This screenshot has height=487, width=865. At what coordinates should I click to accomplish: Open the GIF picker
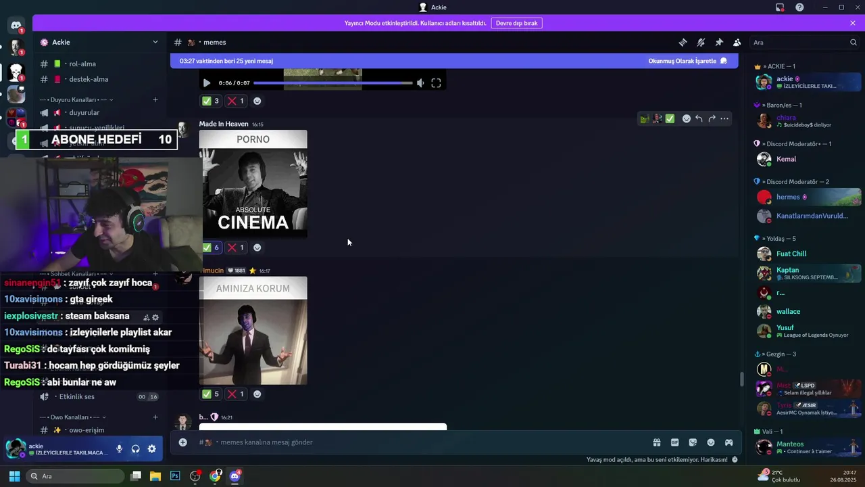(x=674, y=442)
